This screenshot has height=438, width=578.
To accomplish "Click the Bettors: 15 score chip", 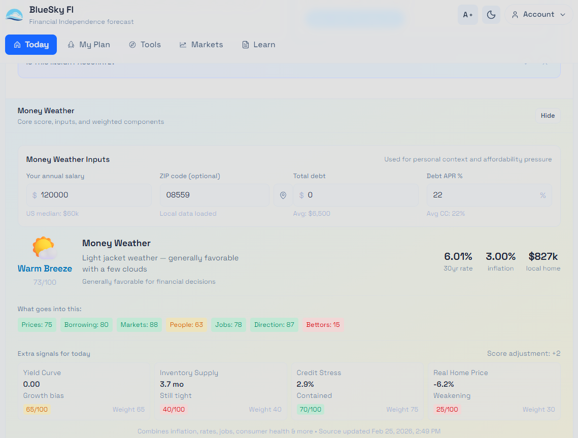I will pyautogui.click(x=322, y=324).
